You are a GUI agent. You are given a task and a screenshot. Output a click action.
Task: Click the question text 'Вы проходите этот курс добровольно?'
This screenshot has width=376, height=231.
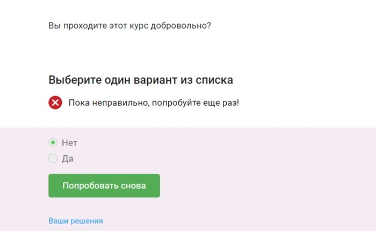pos(129,26)
